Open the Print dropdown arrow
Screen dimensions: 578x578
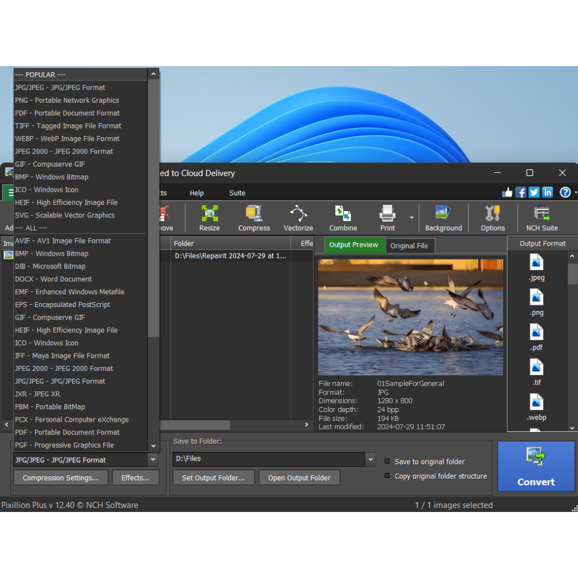click(x=411, y=218)
